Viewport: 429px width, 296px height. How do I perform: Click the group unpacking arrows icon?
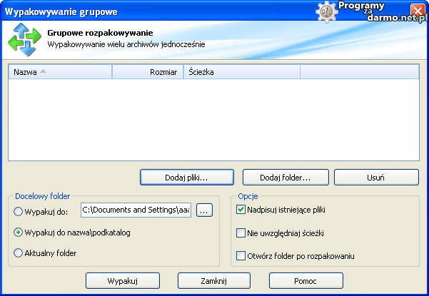pos(24,39)
